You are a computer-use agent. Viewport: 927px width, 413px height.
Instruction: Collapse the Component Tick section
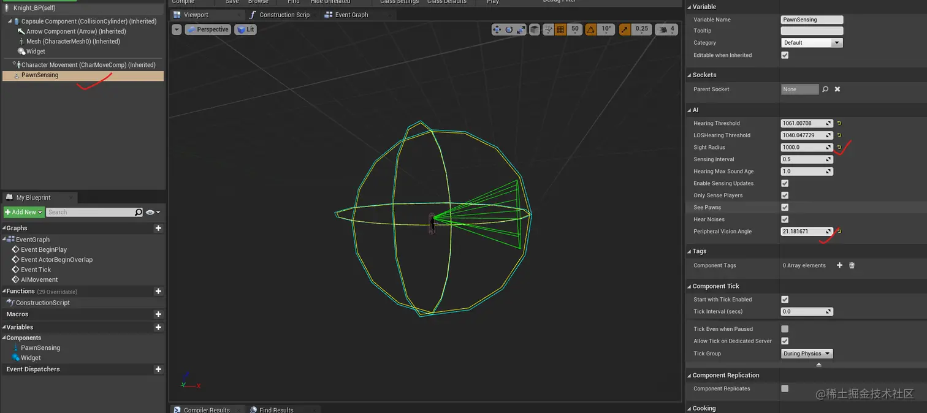tap(689, 286)
